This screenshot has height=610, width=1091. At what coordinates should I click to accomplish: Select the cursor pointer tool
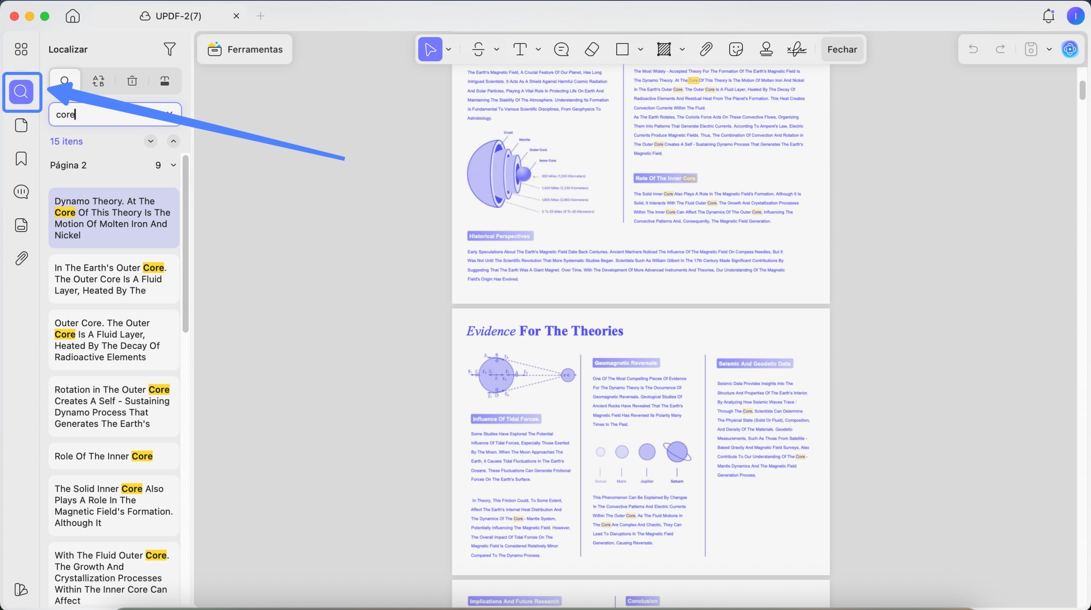pyautogui.click(x=430, y=49)
